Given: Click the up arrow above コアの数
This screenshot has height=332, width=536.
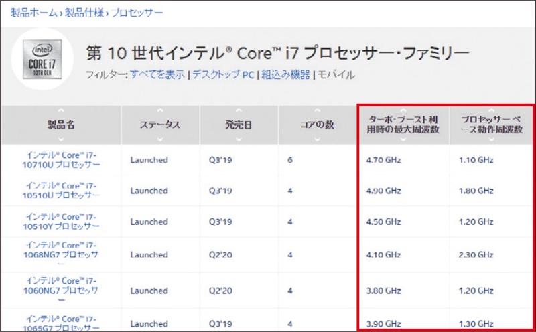Looking at the screenshot, I should click(318, 110).
